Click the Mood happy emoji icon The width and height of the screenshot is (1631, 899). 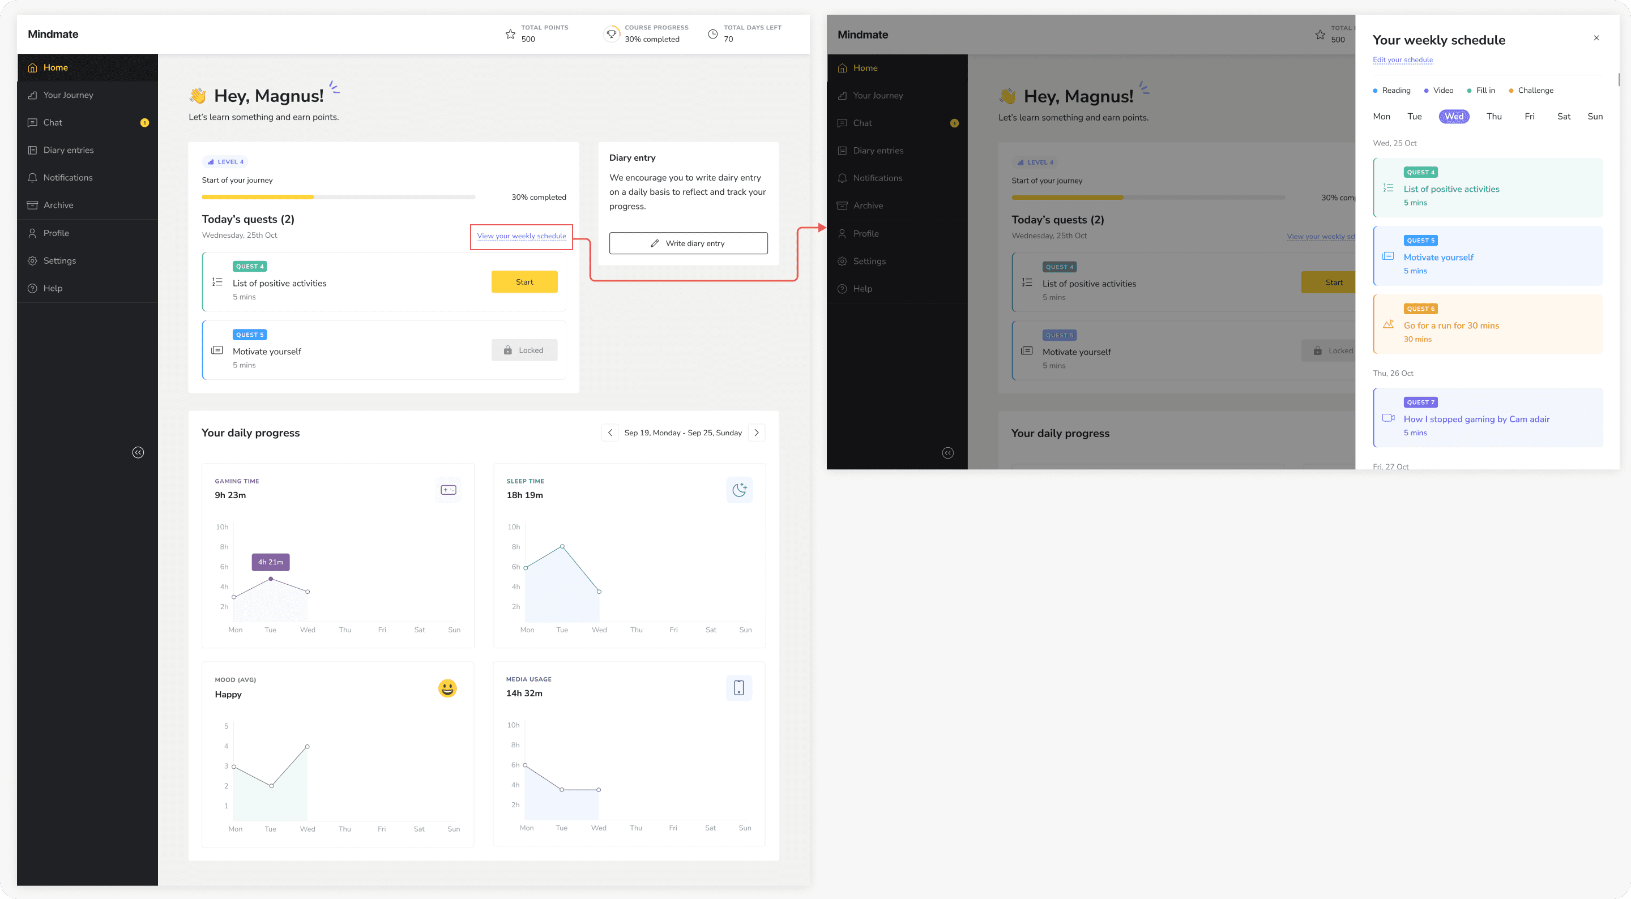tap(447, 688)
